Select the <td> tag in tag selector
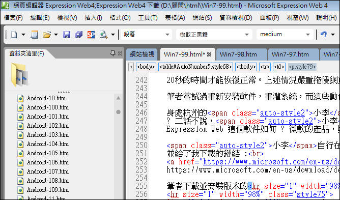Screen dimensions: 340x200 279,67
